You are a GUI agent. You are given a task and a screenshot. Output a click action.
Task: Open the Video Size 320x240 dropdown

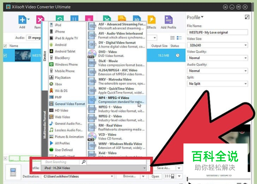[217, 45]
